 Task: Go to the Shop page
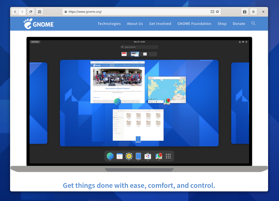pyautogui.click(x=222, y=24)
